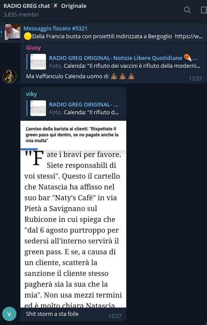The height and width of the screenshot is (325, 207).
Task: Click the article headline about green pass
Action: 72,135
